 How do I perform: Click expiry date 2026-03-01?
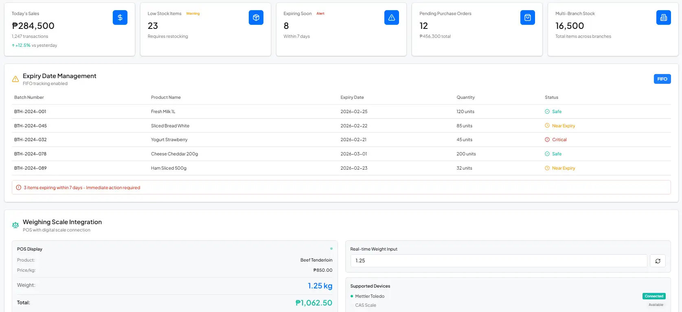pyautogui.click(x=354, y=154)
